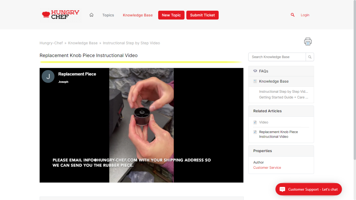Open the home icon in navigation
Viewport: 356px width, 200px height.
pyautogui.click(x=91, y=15)
